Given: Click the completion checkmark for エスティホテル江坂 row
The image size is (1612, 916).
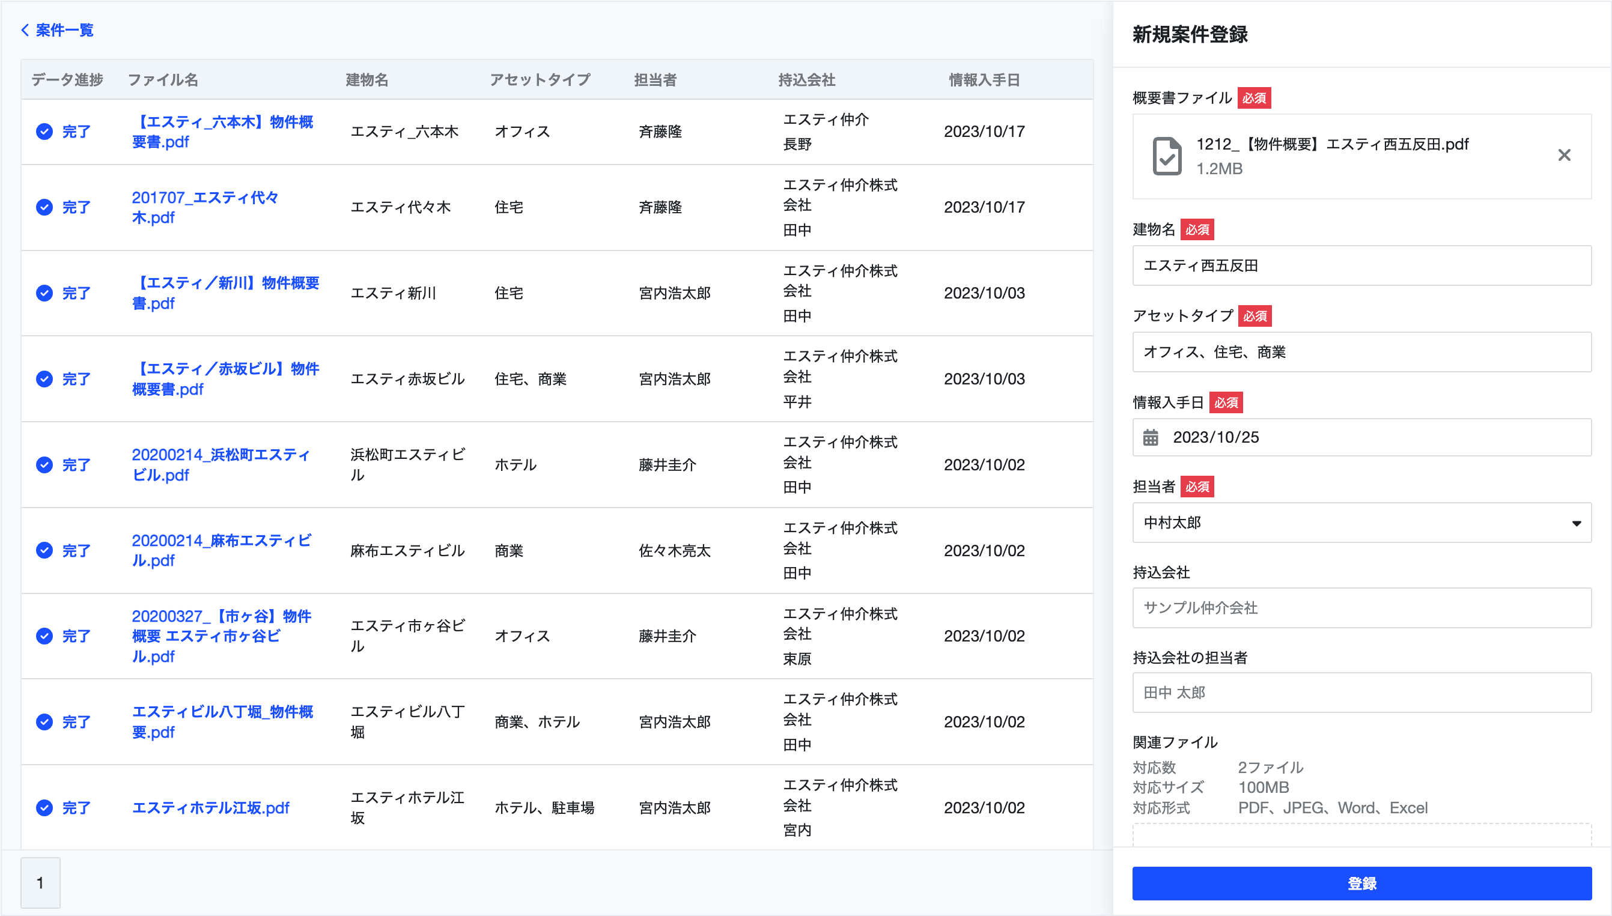Looking at the screenshot, I should coord(44,808).
